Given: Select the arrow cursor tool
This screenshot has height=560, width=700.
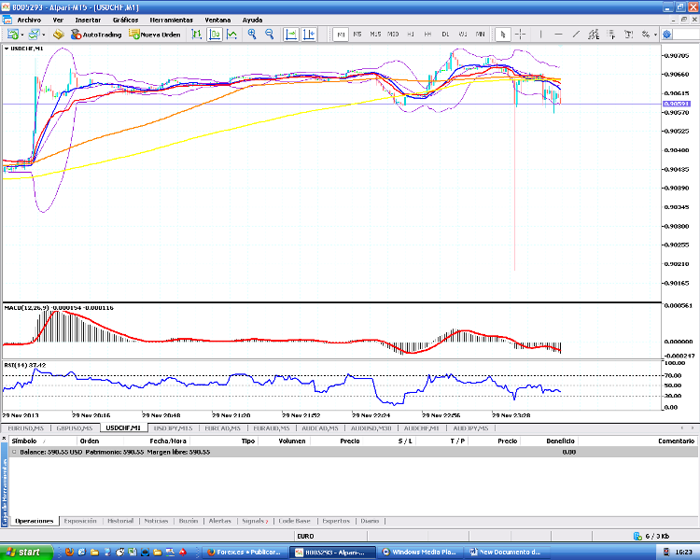Looking at the screenshot, I should pos(502,35).
